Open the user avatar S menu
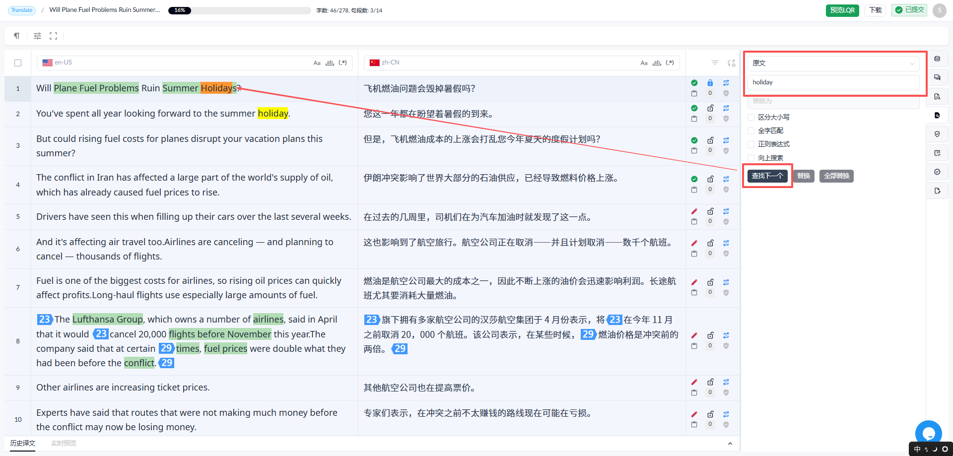 [939, 10]
